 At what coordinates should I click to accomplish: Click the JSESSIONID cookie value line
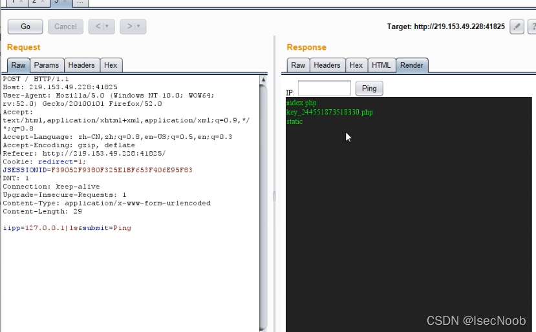coord(98,170)
